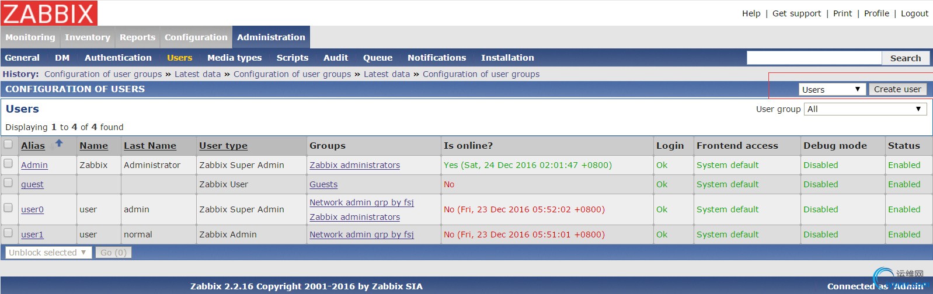
Task: Focus the search input field
Action: (x=814, y=58)
